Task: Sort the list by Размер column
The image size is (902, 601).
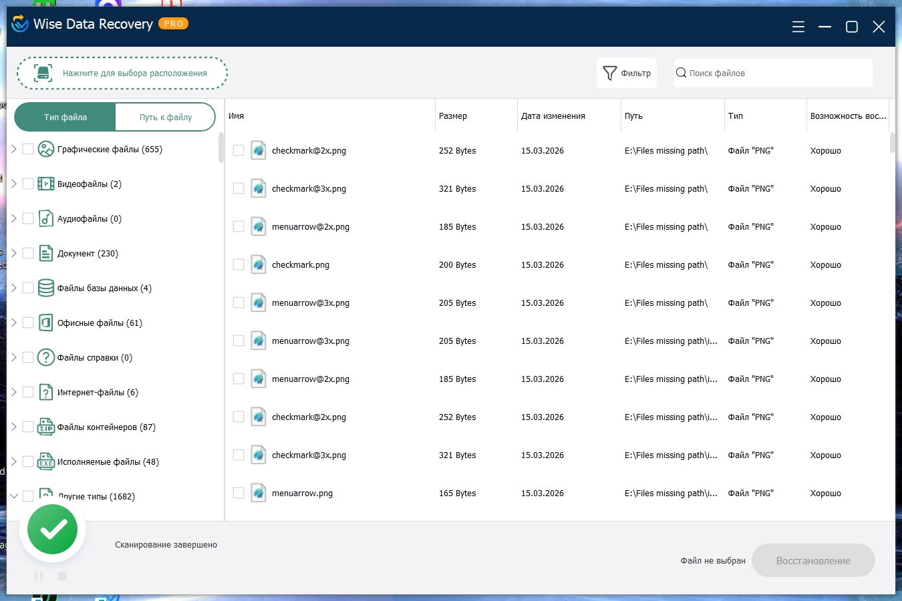Action: [x=453, y=116]
